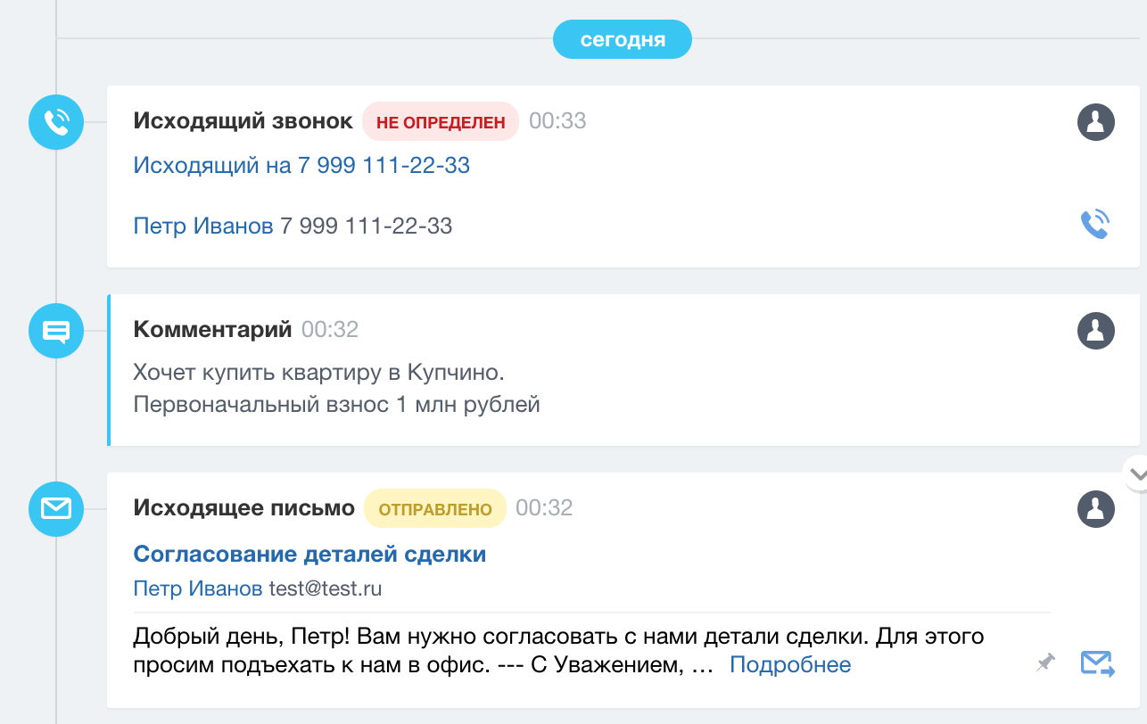Viewport: 1147px width, 724px height.
Task: Click the "Исходящий звонок" entry title
Action: 243,121
